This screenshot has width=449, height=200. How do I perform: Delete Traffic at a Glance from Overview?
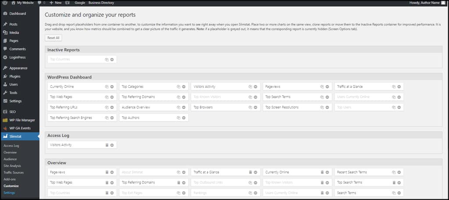(x=250, y=172)
